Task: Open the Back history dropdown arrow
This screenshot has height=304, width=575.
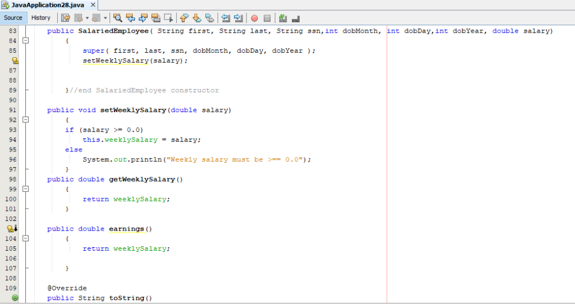Action: tap(87, 17)
